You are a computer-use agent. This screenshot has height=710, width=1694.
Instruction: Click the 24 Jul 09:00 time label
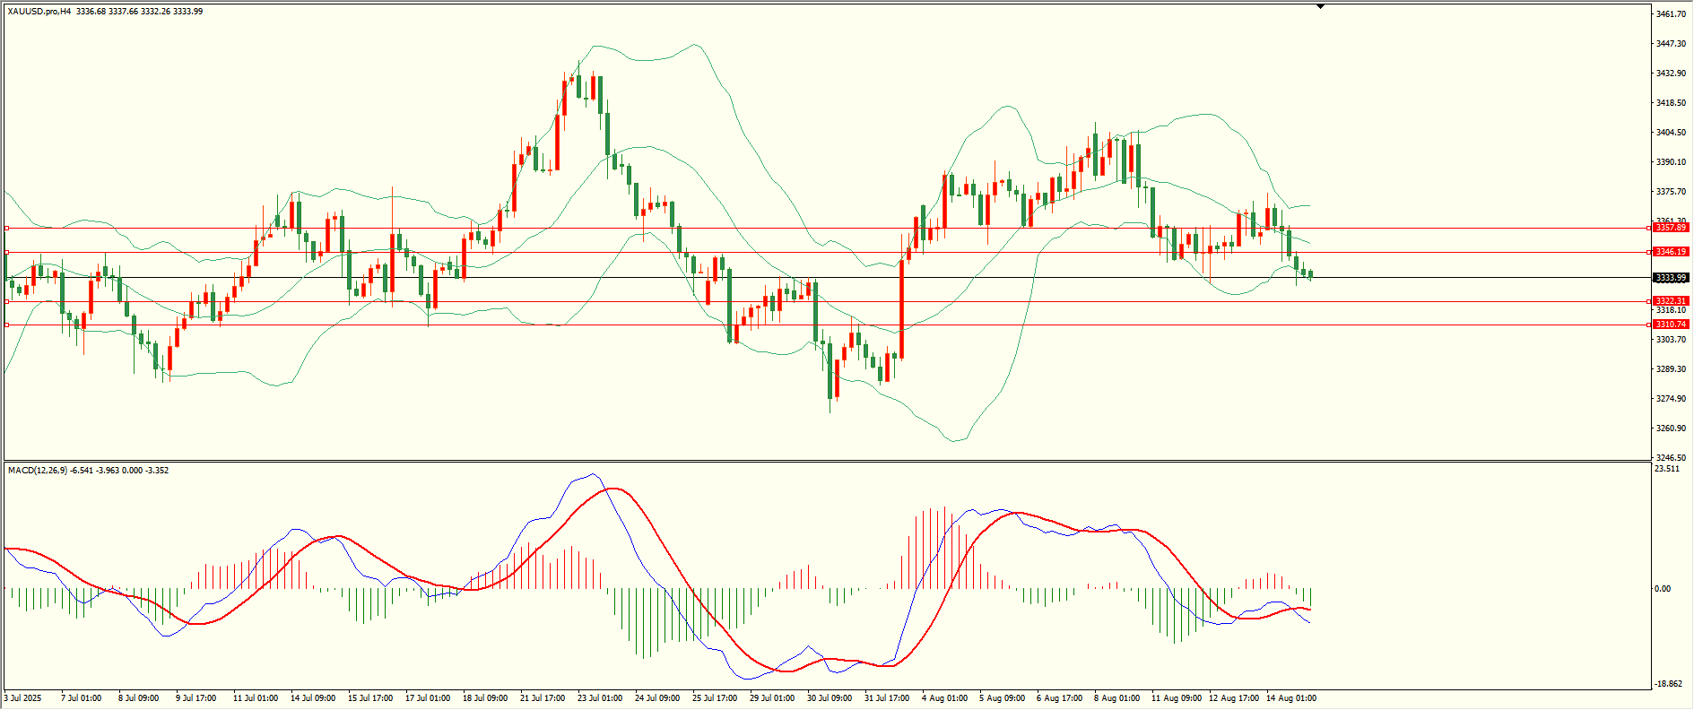(x=657, y=698)
